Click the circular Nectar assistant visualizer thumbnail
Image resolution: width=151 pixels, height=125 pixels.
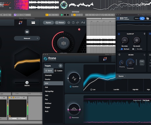[x=64, y=5]
